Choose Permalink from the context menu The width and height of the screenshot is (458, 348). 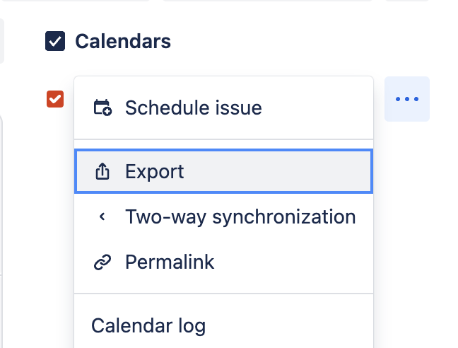tap(170, 262)
